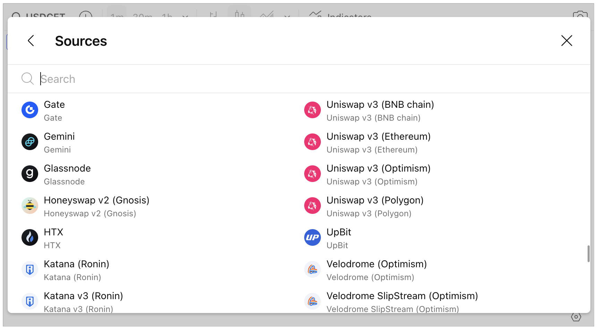Select the Katana (Ronin) source icon
Screen dimensions: 598x330
coord(30,269)
